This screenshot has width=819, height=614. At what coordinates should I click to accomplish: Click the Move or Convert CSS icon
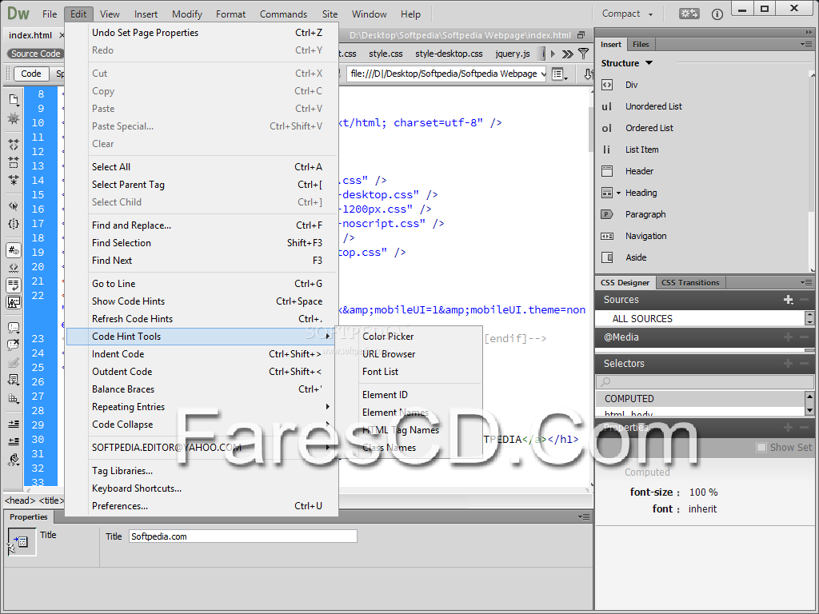(14, 399)
